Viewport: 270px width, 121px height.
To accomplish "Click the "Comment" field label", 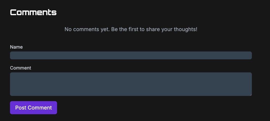I will point(21,68).
